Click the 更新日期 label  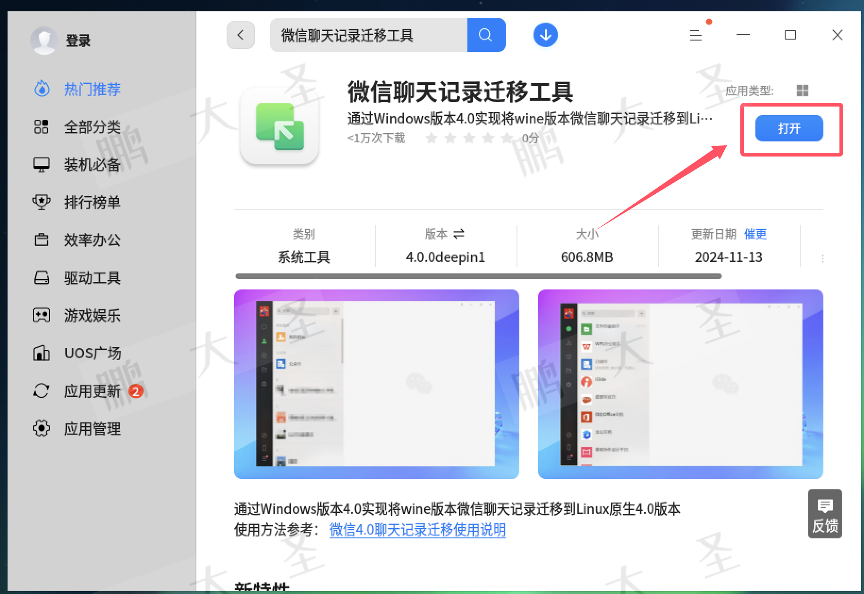click(714, 234)
